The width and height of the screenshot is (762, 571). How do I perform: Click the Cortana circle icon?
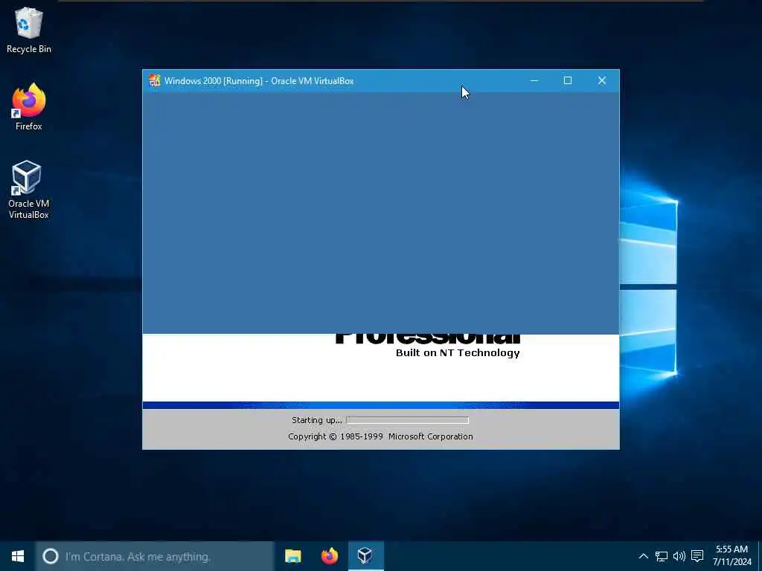coord(50,556)
